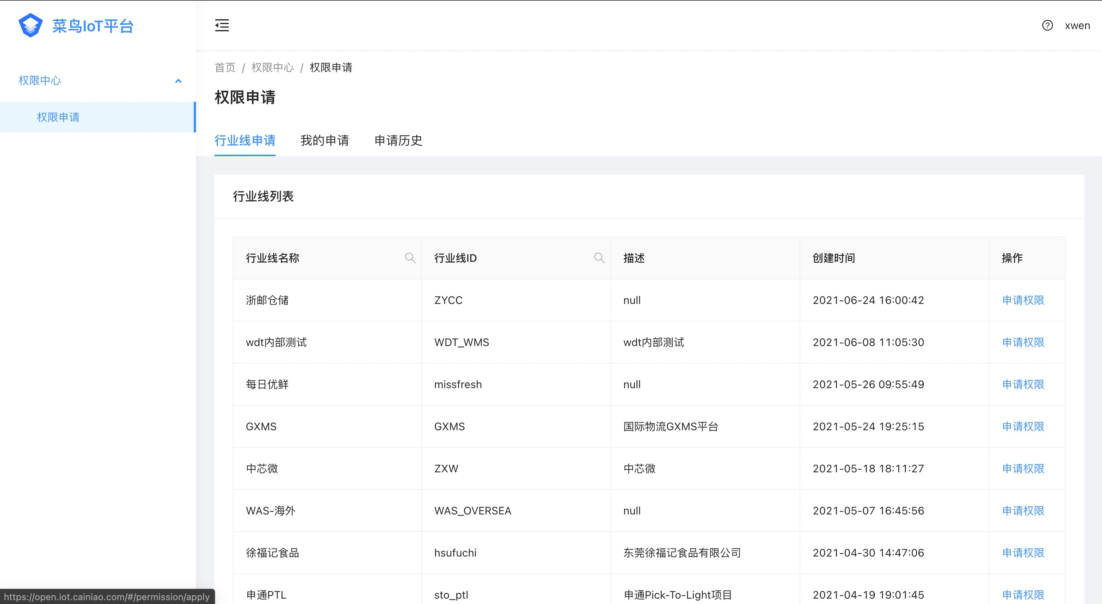The width and height of the screenshot is (1102, 604).
Task: Apply permission for hsufuchi row
Action: click(1023, 553)
